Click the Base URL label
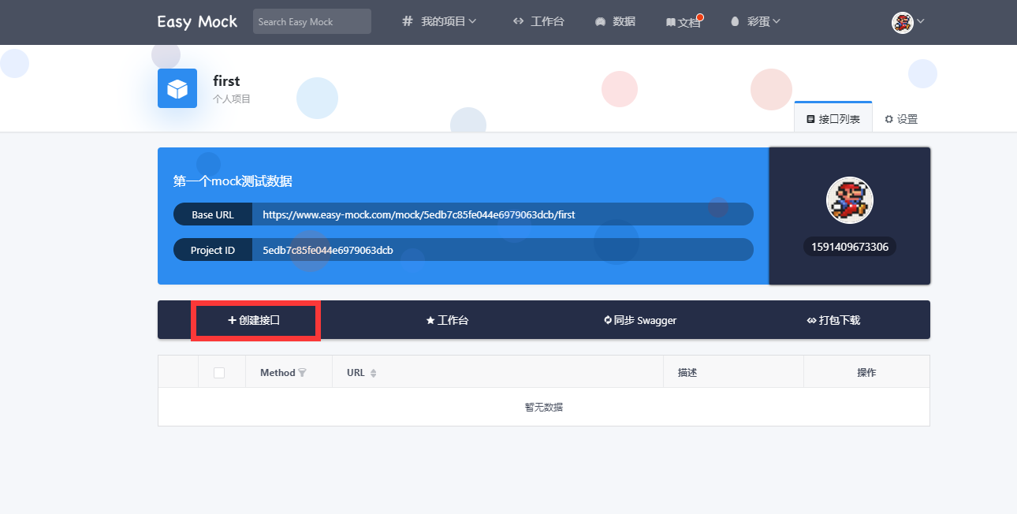The image size is (1017, 514). (213, 214)
